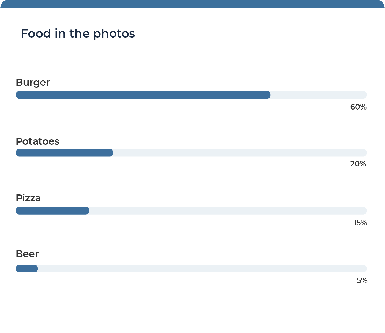Click the filled Burger progress bar
Image resolution: width=385 pixels, height=333 pixels.
pos(143,95)
